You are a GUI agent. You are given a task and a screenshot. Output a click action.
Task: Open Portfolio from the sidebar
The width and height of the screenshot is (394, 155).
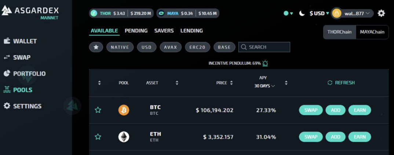click(x=29, y=73)
